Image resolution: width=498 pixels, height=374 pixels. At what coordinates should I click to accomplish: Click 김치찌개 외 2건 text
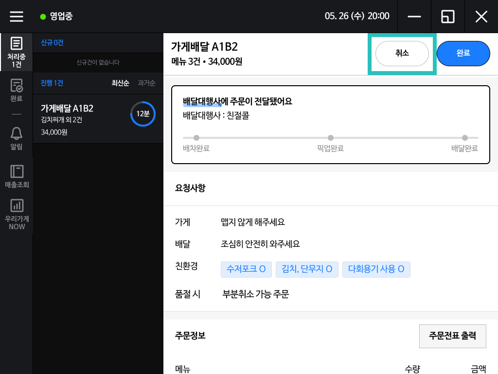pos(62,120)
